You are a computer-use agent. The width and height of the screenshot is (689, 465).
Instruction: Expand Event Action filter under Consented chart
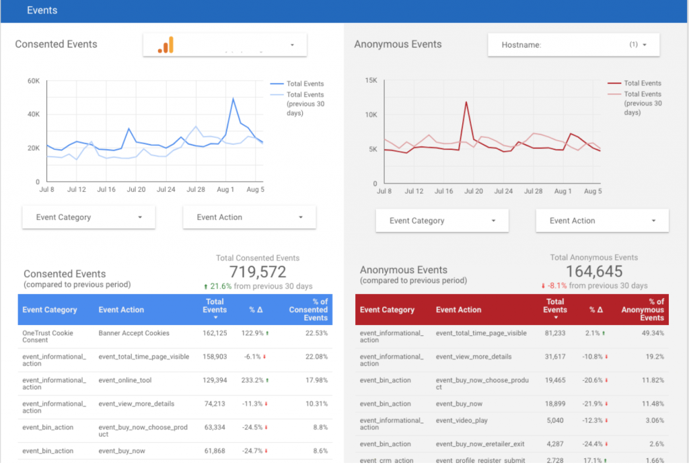[x=249, y=217]
